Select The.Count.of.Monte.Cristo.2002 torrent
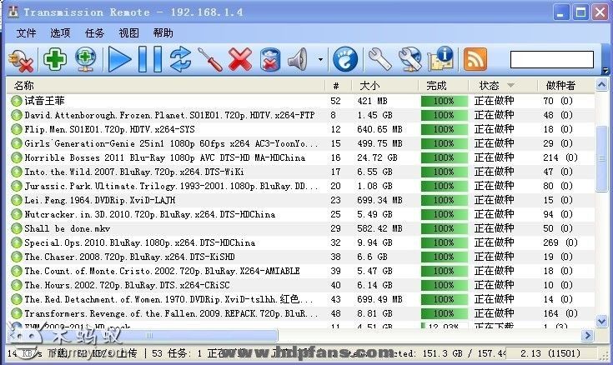The image size is (613, 365). click(301, 271)
